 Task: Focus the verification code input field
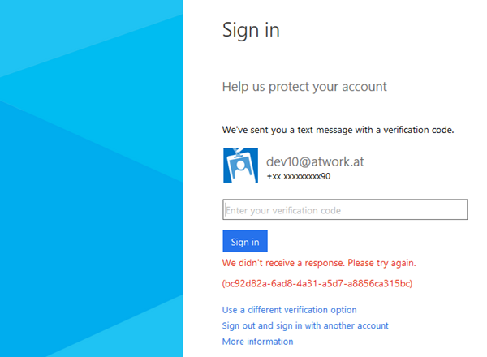point(345,210)
